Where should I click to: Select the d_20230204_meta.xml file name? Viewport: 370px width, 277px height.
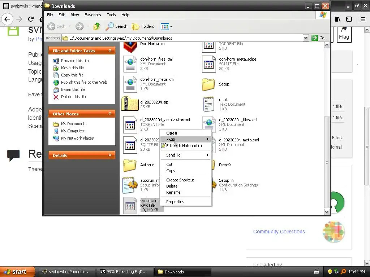tap(239, 140)
